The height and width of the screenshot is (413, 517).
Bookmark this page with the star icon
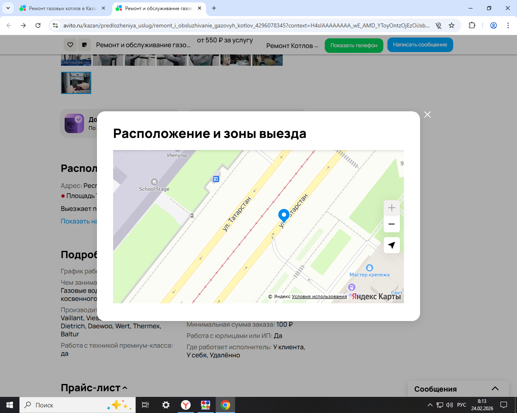pos(452,25)
